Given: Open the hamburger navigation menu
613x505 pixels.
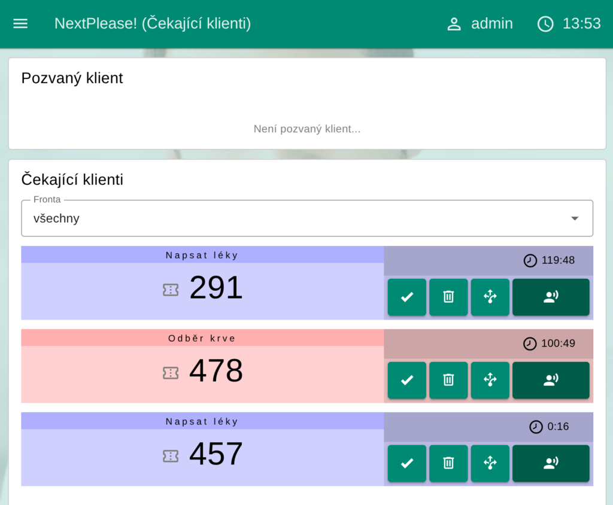Looking at the screenshot, I should pos(20,24).
